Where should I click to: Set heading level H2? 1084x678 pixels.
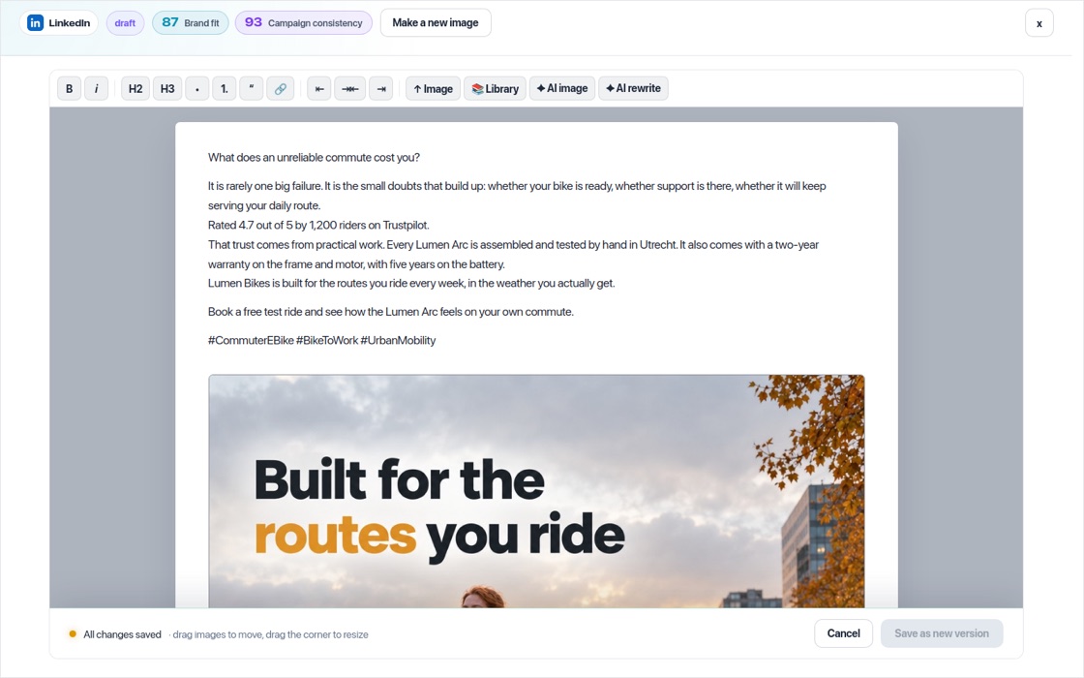click(135, 88)
